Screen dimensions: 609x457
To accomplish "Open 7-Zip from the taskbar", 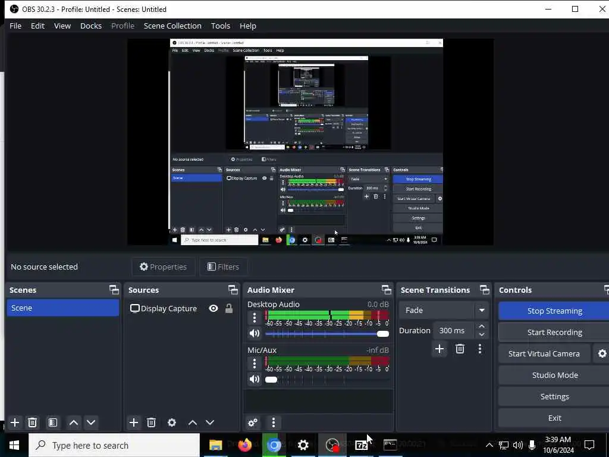I will coord(361,445).
